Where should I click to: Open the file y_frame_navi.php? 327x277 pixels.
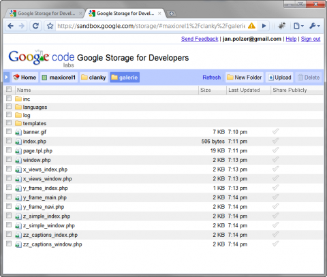click(44, 207)
